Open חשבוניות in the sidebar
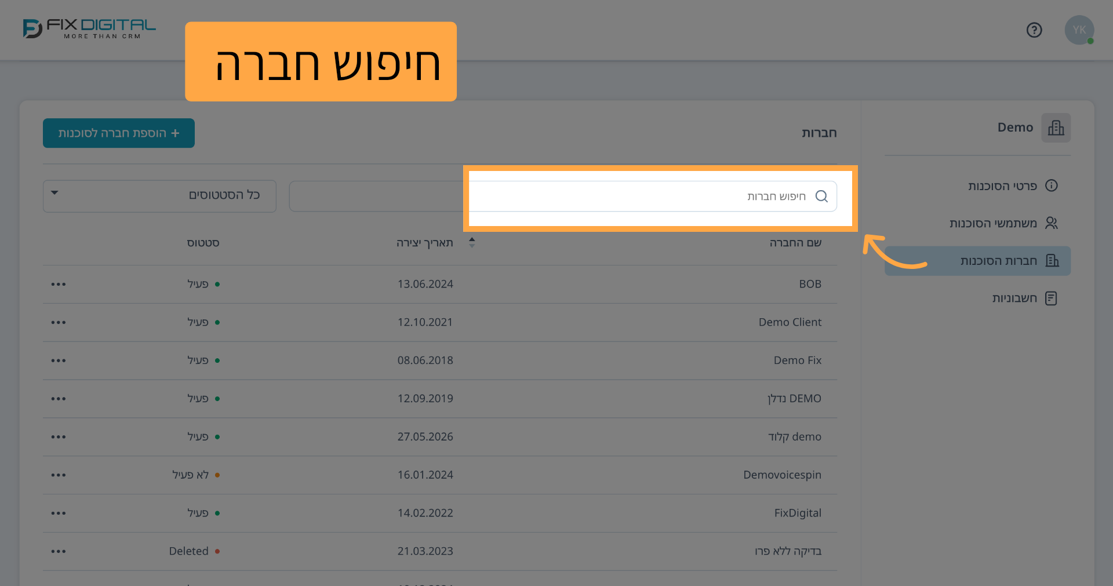The image size is (1113, 586). [x=977, y=299]
